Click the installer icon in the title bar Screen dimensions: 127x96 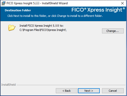[3, 3]
